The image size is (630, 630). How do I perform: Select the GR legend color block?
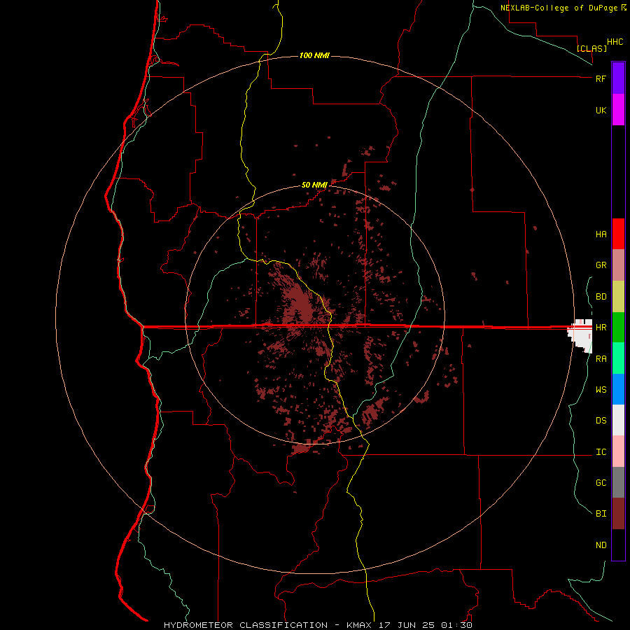tap(618, 265)
